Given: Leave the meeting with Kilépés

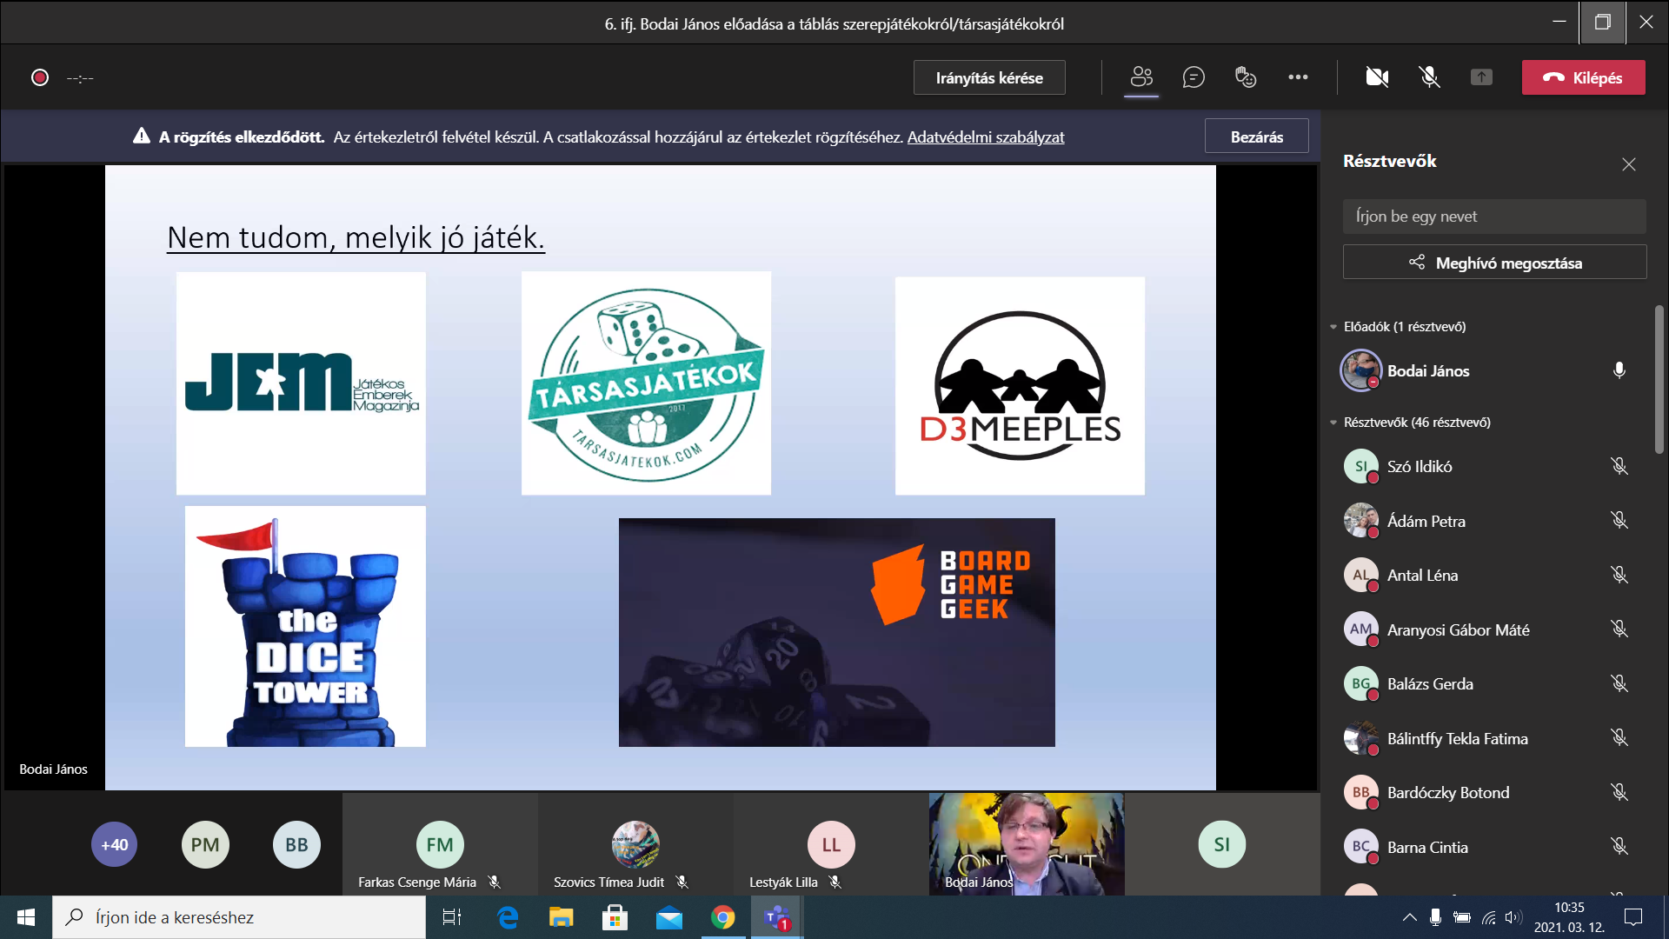Looking at the screenshot, I should coord(1583,77).
